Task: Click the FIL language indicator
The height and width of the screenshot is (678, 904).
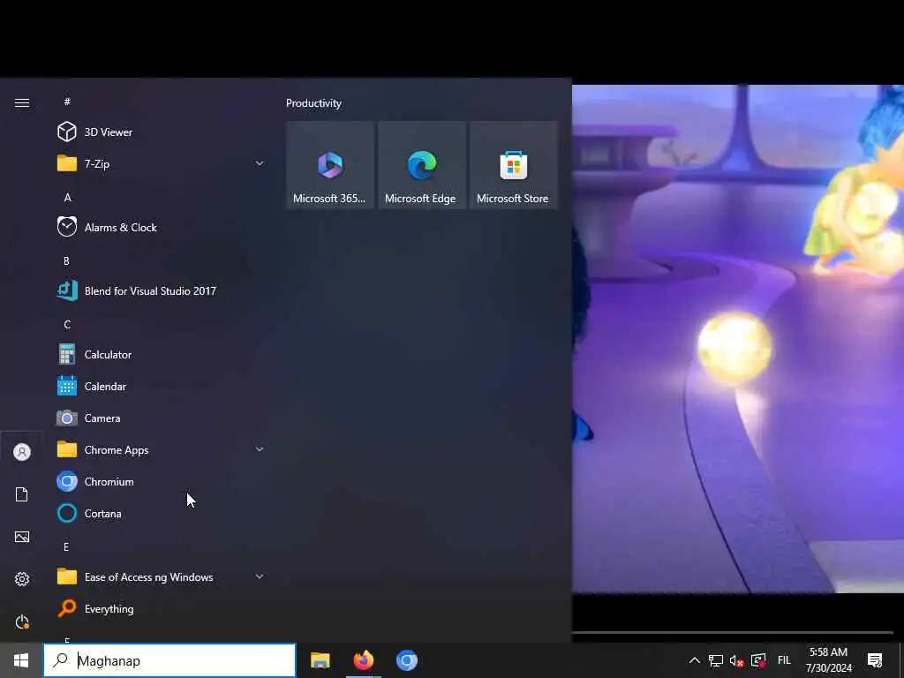Action: pyautogui.click(x=784, y=660)
